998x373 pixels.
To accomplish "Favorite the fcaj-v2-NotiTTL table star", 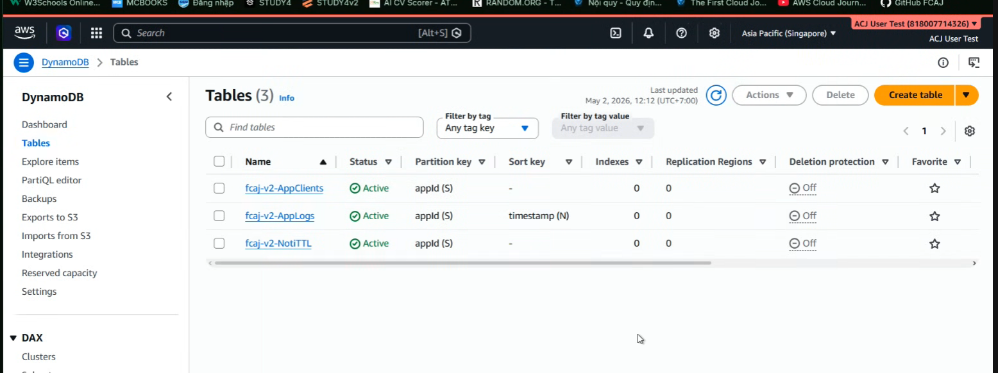I will [x=935, y=244].
